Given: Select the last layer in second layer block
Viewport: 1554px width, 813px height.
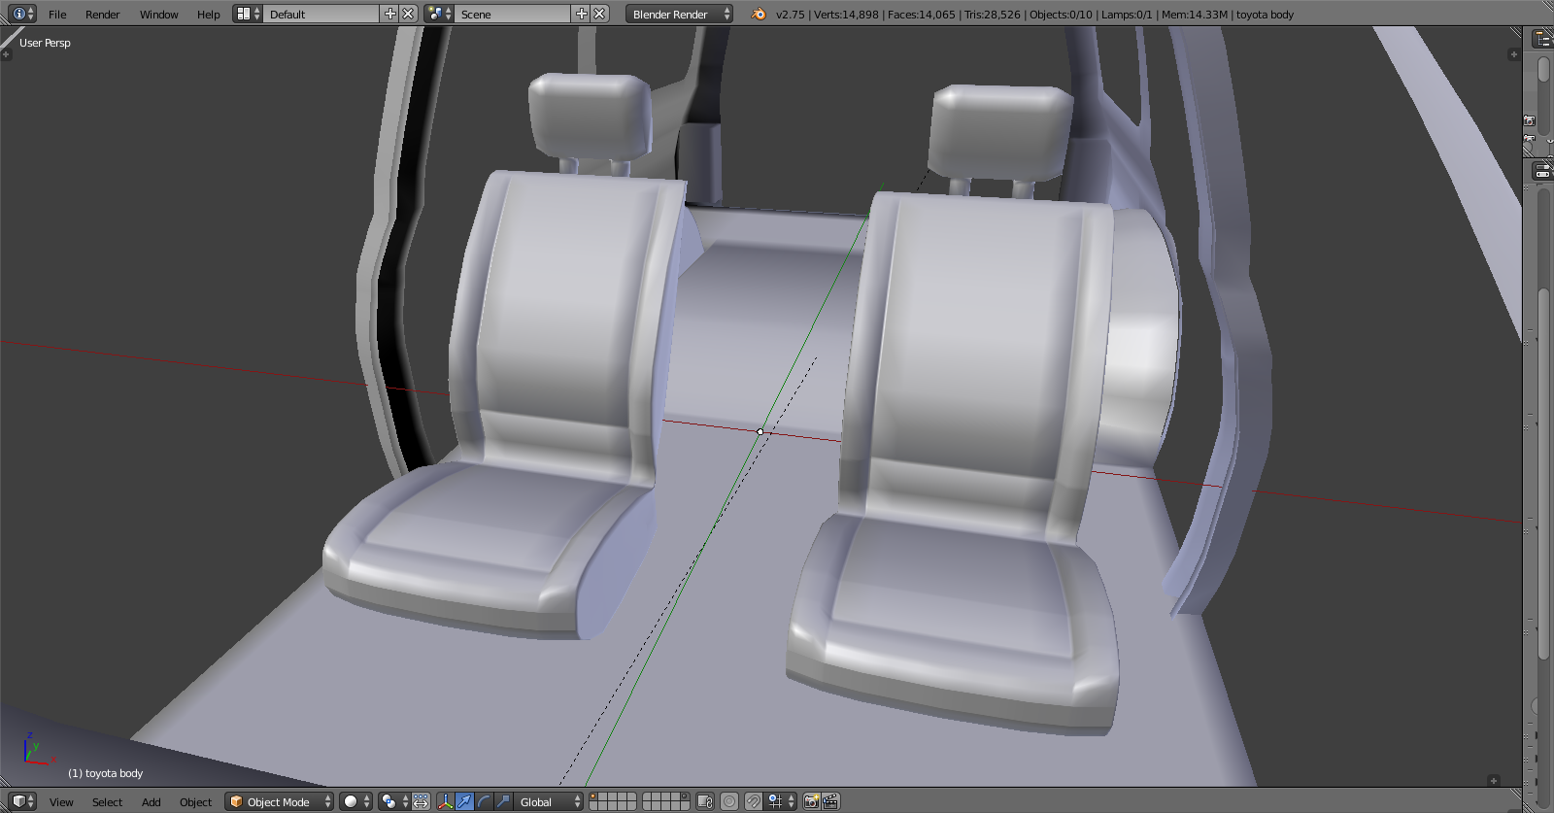Looking at the screenshot, I should click(684, 805).
